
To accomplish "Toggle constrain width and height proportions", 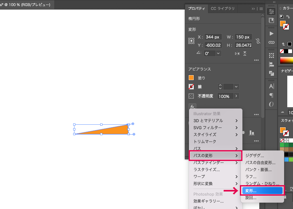I will [x=258, y=41].
